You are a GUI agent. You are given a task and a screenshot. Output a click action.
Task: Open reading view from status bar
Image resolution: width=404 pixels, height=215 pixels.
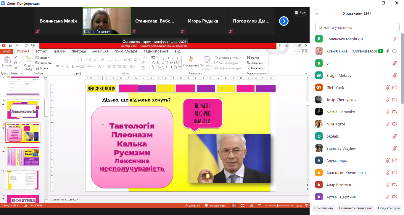pyautogui.click(x=251, y=206)
